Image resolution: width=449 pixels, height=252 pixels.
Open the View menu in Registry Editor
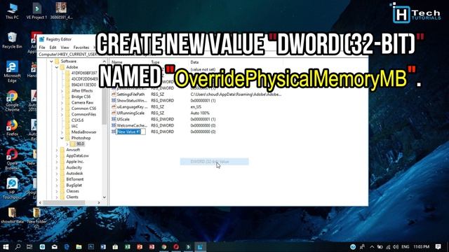(65, 48)
